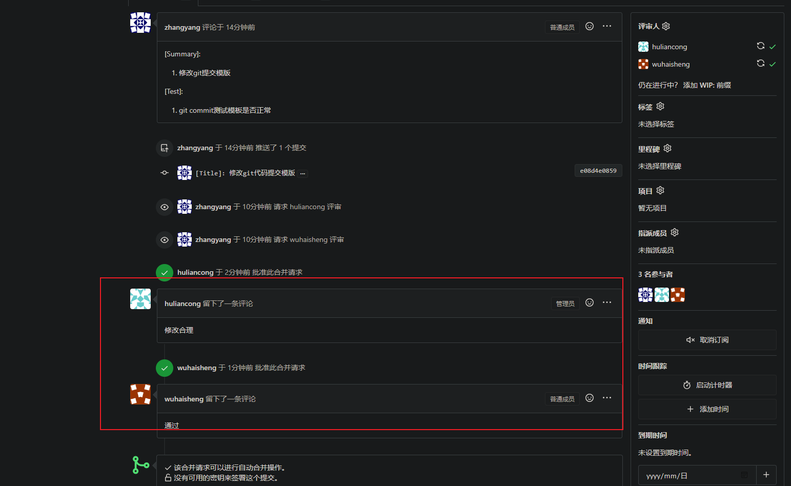791x486 pixels.
Task: Click the labels (标签) gear icon
Action: 660,106
